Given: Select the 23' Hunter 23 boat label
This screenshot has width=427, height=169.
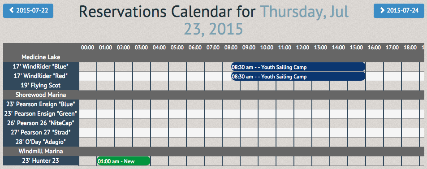Looking at the screenshot, I should tap(41, 160).
